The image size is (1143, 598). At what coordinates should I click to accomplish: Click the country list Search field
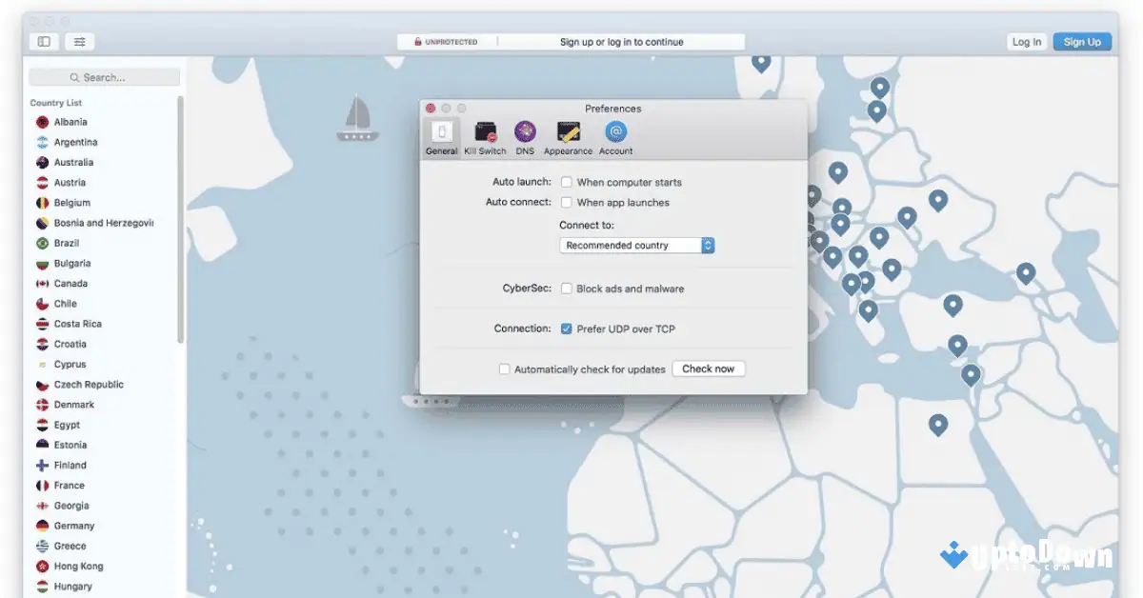click(x=104, y=76)
